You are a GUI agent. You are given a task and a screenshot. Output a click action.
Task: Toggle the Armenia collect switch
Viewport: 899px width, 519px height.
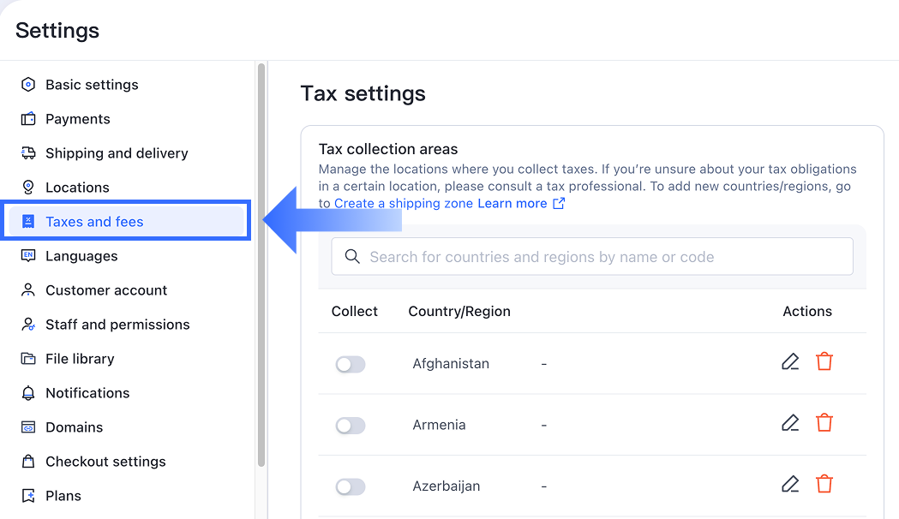coord(351,426)
